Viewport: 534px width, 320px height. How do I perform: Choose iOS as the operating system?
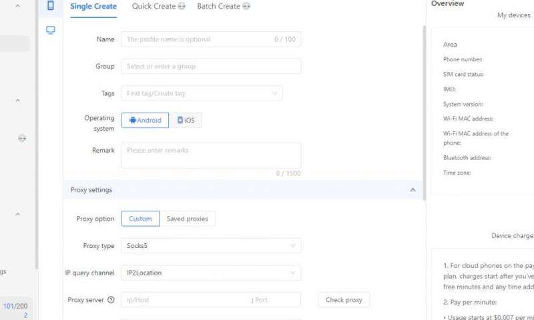(186, 121)
